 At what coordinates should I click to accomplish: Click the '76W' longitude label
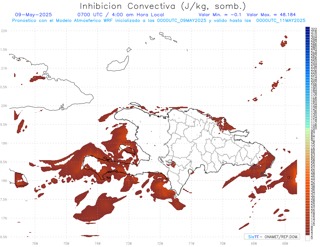[x=35, y=243]
